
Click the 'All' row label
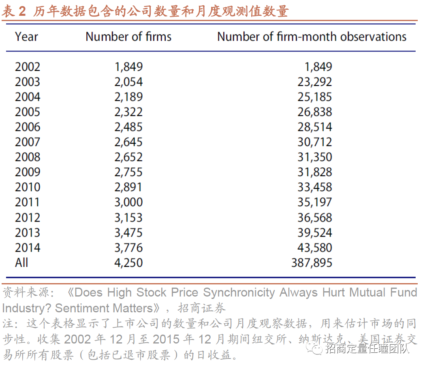[x=21, y=262]
